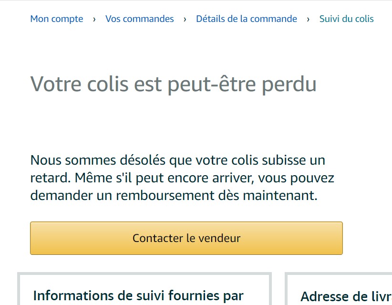Go to Vos commandes in breadcrumb
392x305 pixels.
pyautogui.click(x=139, y=19)
